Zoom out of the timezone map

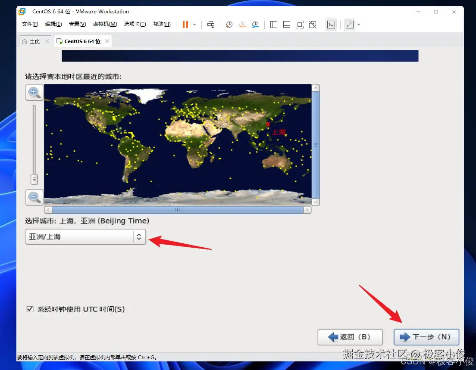[x=34, y=197]
